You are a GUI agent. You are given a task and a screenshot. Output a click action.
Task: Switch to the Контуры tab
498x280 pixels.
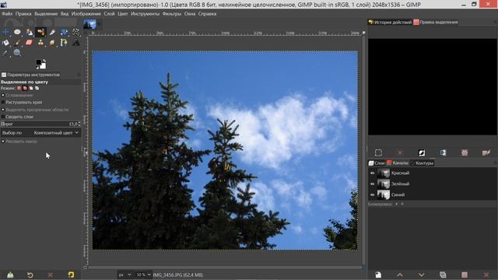tap(422, 163)
